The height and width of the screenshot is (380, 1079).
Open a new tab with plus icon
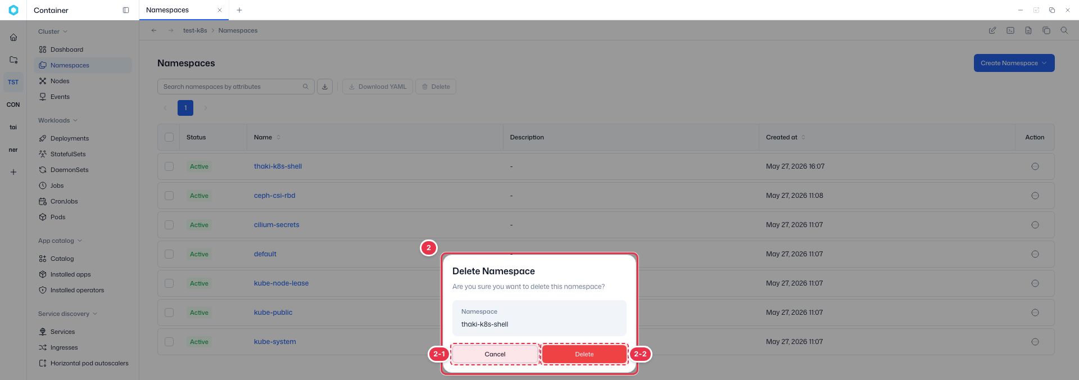[x=239, y=10]
